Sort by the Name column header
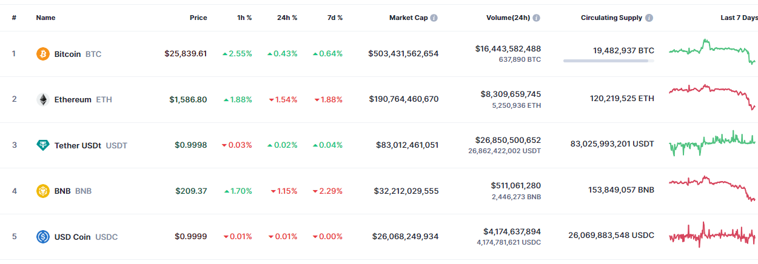Screen dimensions: 758x264 tap(45, 18)
